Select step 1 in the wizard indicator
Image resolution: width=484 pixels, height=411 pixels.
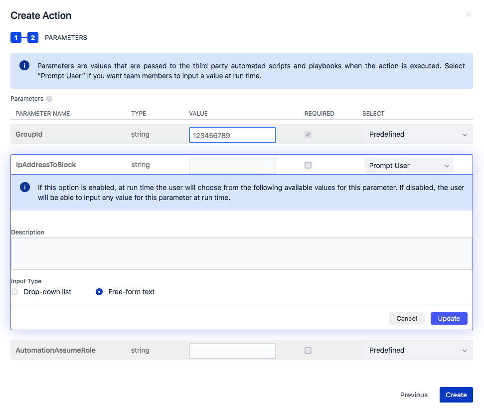pyautogui.click(x=16, y=37)
